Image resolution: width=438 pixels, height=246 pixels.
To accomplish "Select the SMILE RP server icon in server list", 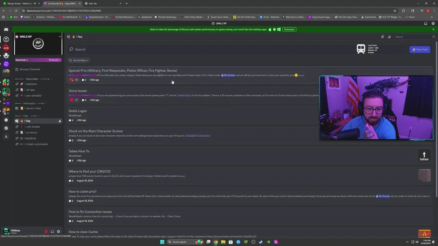I will coord(6,39).
